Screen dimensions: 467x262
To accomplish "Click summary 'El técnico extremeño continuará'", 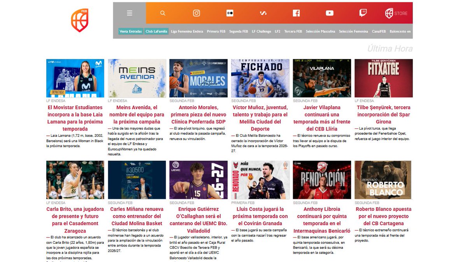I will coord(383,235).
